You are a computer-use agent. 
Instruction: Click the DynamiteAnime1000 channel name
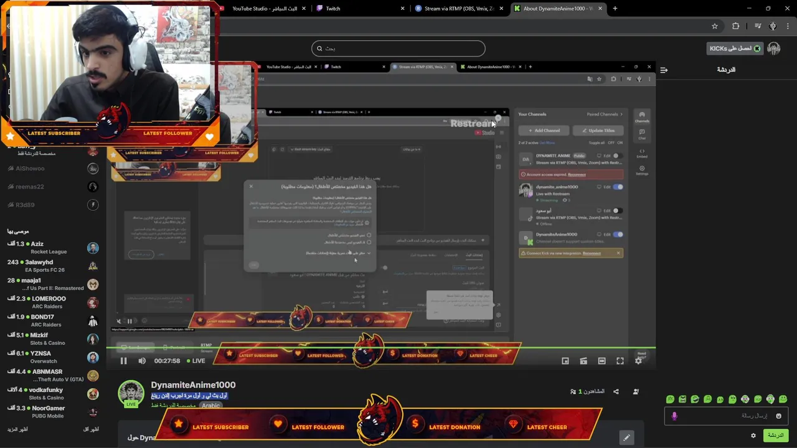click(193, 385)
